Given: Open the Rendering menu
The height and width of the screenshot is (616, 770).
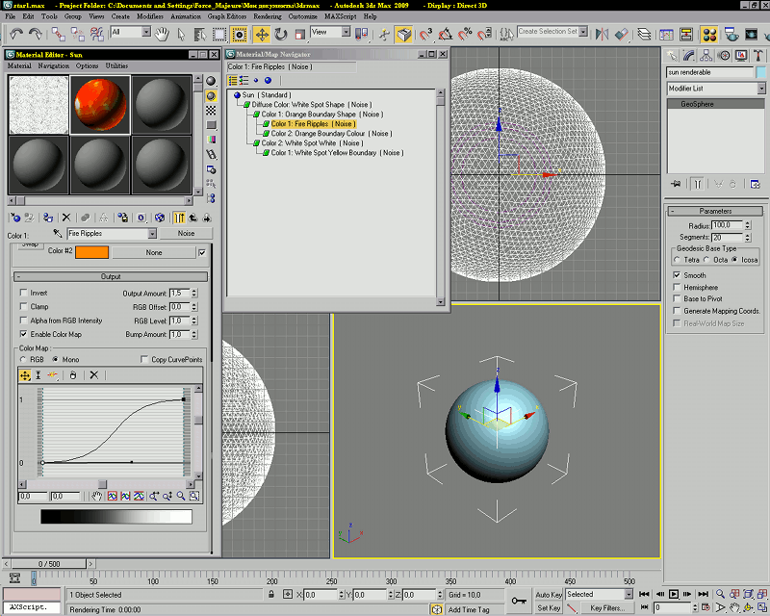Looking at the screenshot, I should (x=268, y=17).
